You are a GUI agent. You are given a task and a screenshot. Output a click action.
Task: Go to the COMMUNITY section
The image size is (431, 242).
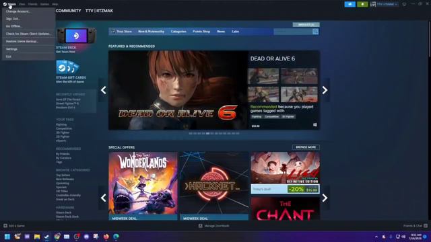pyautogui.click(x=69, y=11)
